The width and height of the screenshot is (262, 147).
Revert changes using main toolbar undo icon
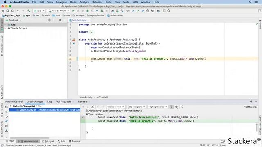click(x=152, y=11)
